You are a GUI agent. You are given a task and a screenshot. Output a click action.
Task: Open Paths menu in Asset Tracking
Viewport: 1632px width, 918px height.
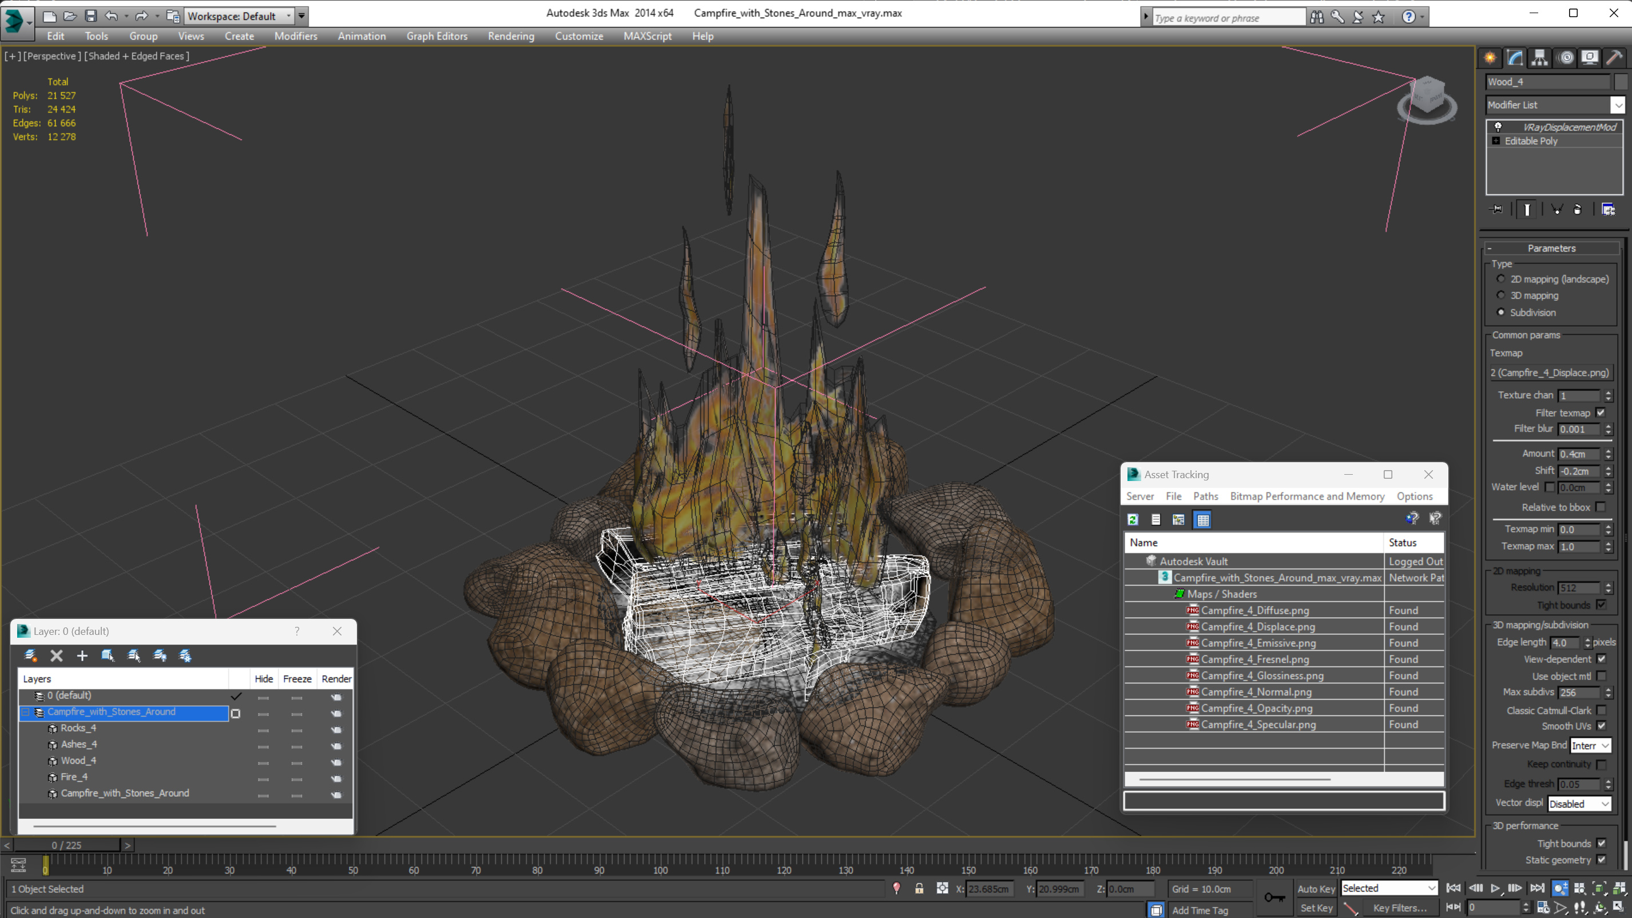pyautogui.click(x=1205, y=496)
